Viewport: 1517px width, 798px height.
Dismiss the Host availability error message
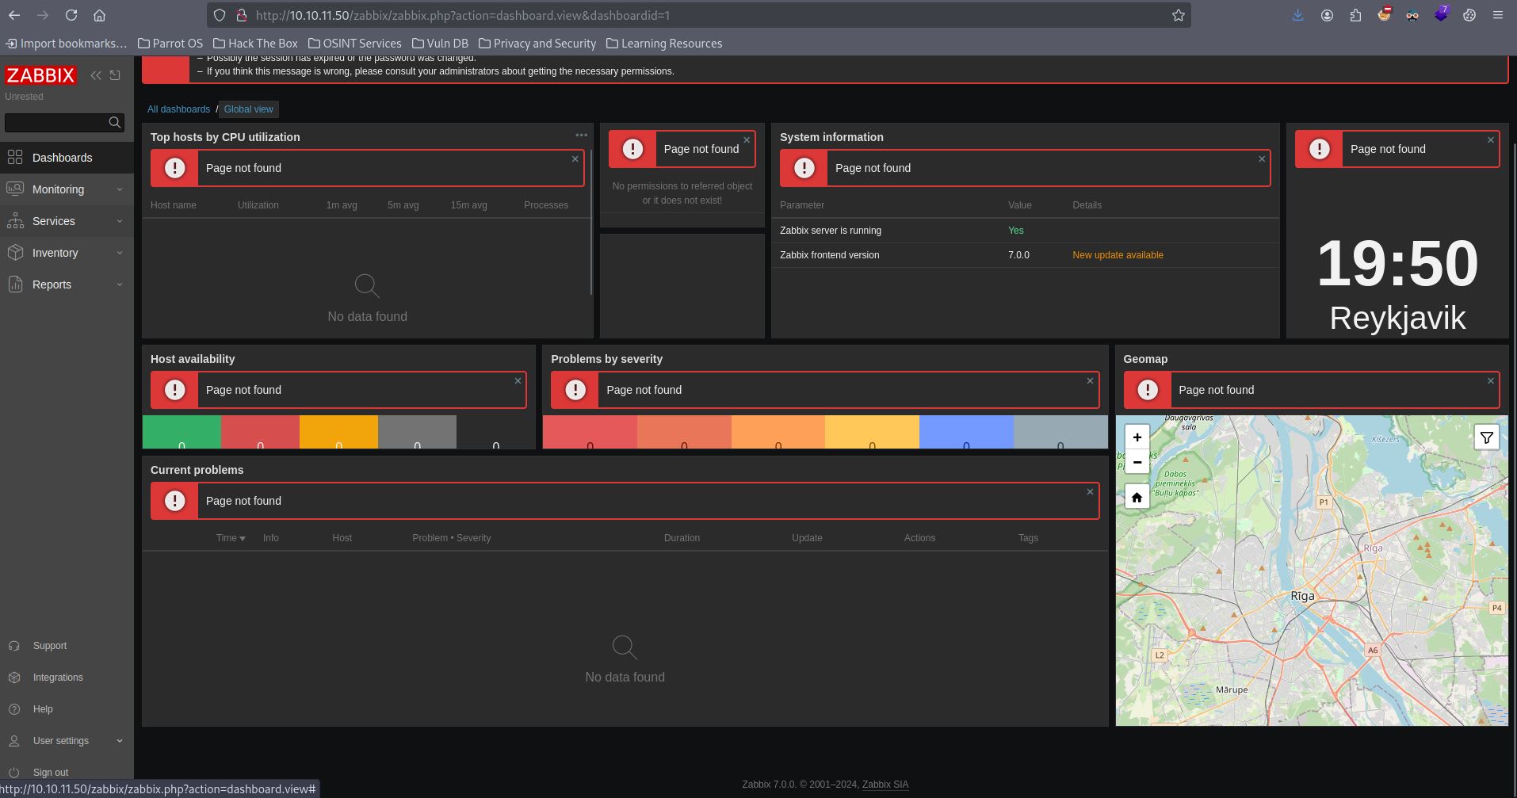[518, 381]
